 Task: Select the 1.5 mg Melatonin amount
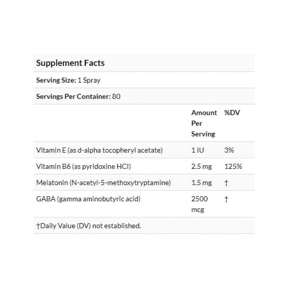(201, 183)
